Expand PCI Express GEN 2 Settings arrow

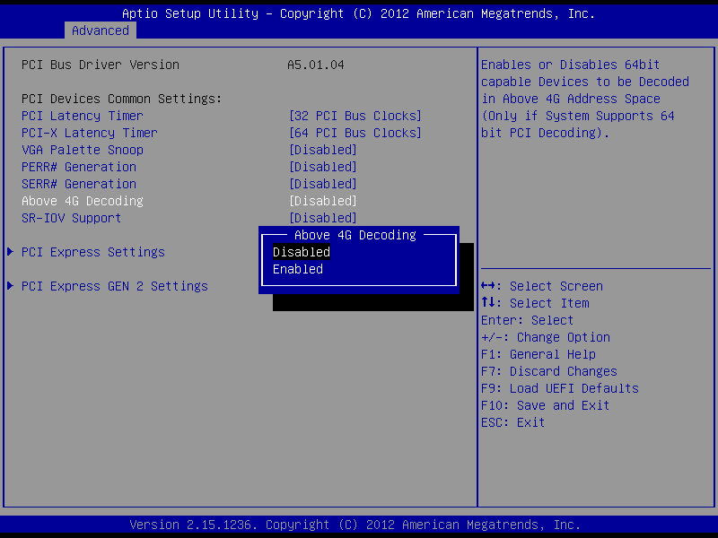[x=11, y=286]
